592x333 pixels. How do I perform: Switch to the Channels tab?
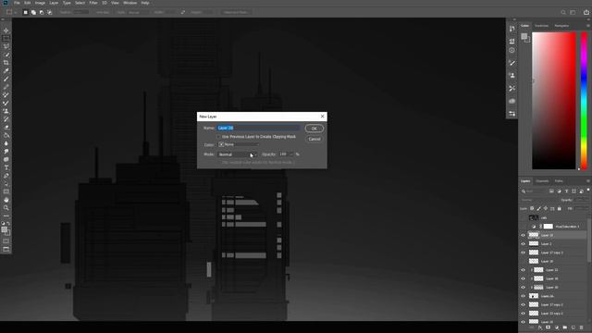tap(542, 181)
